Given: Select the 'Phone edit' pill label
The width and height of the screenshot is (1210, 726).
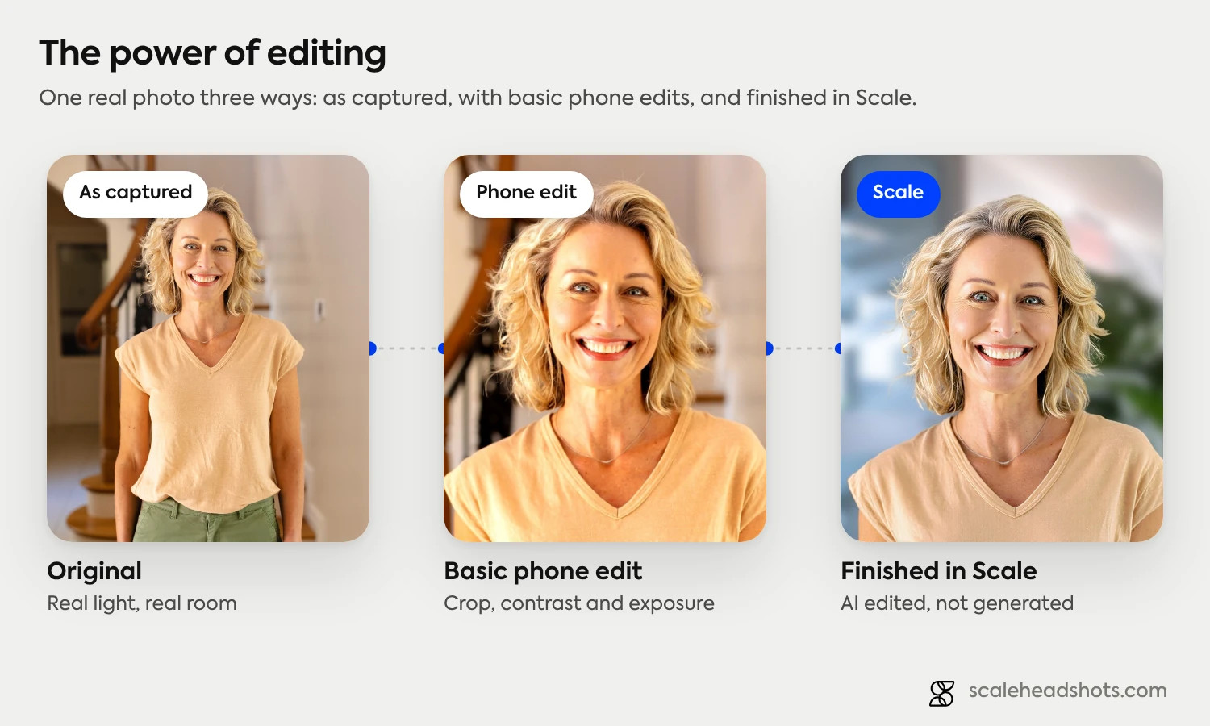Looking at the screenshot, I should 526,194.
